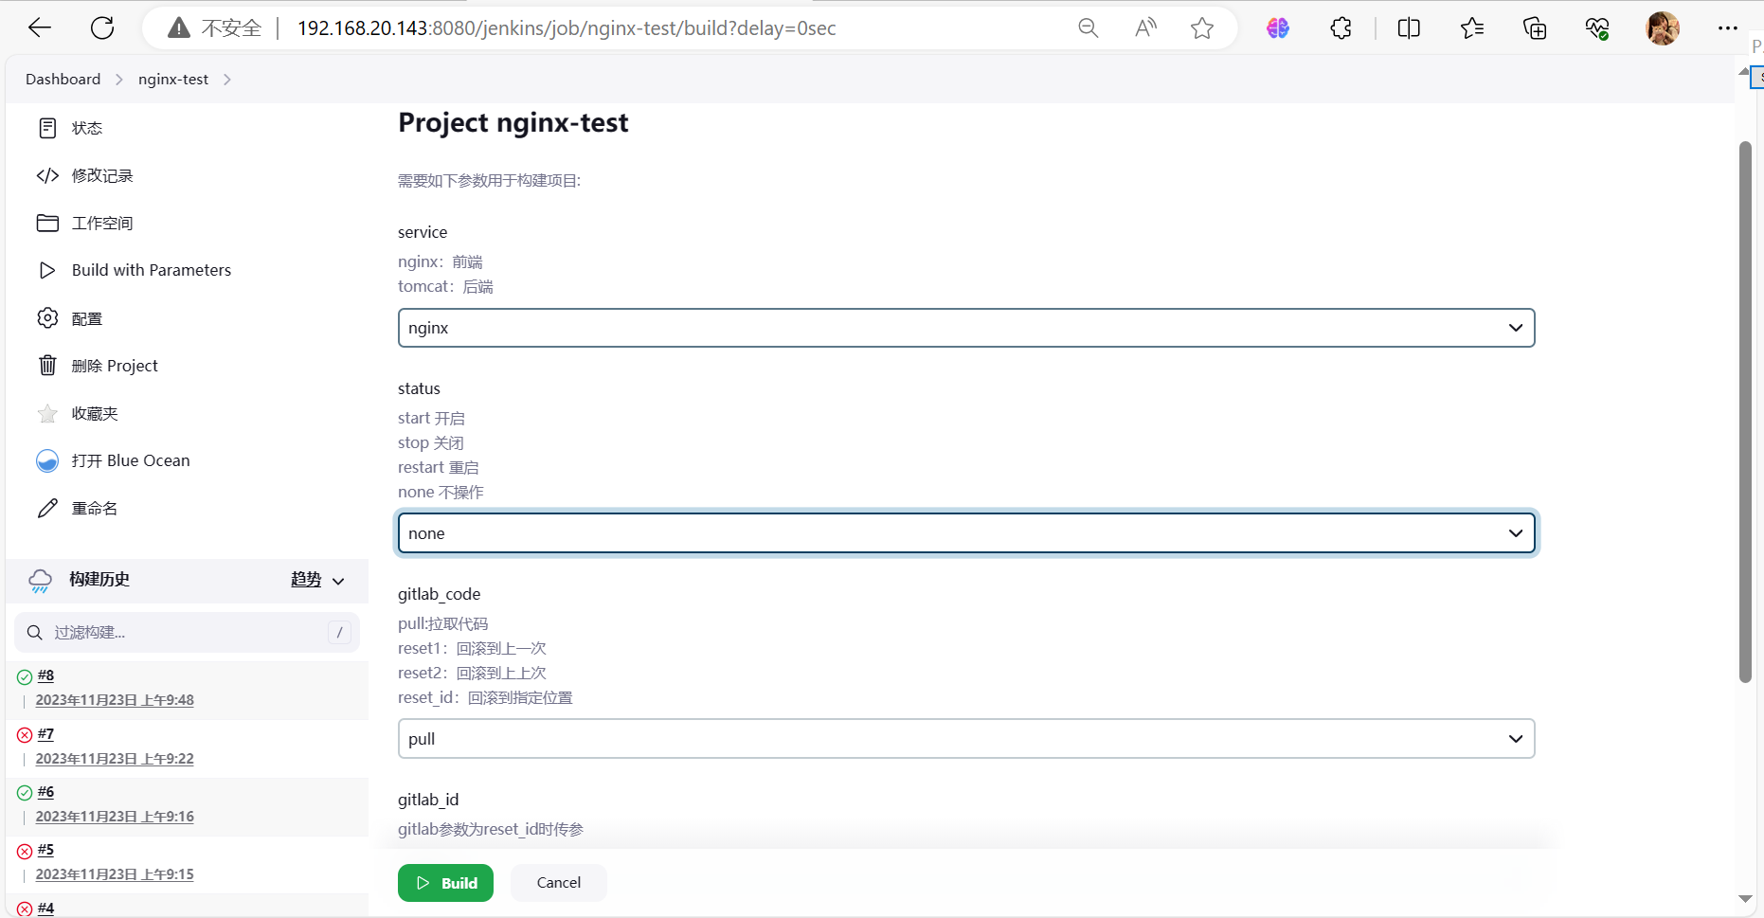Image resolution: width=1764 pixels, height=918 pixels.
Task: Open build #7 link
Action: (45, 734)
